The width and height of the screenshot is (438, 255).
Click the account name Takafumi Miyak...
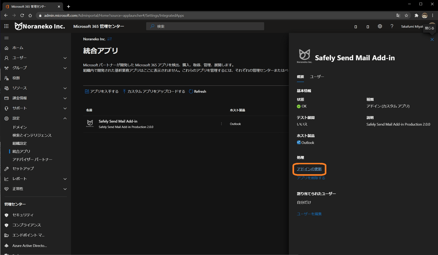412,27
